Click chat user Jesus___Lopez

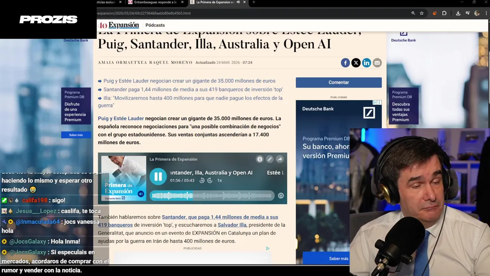[x=36, y=211]
